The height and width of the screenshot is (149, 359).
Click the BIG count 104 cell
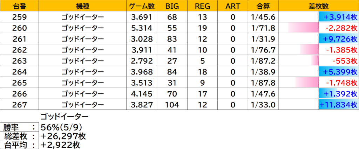(173, 104)
